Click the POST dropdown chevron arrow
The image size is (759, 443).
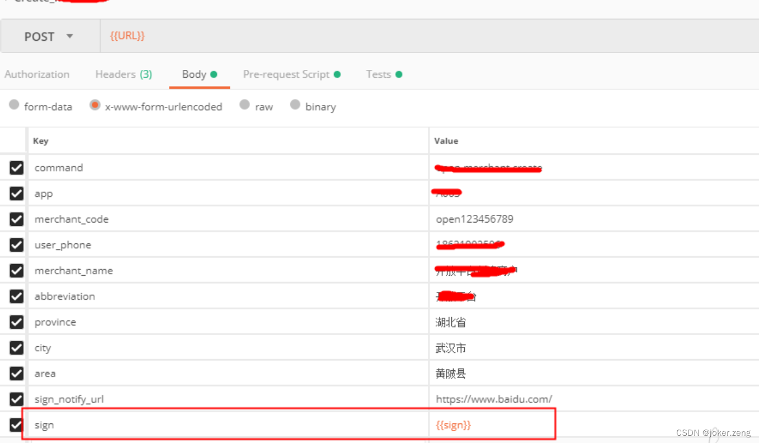click(x=70, y=36)
